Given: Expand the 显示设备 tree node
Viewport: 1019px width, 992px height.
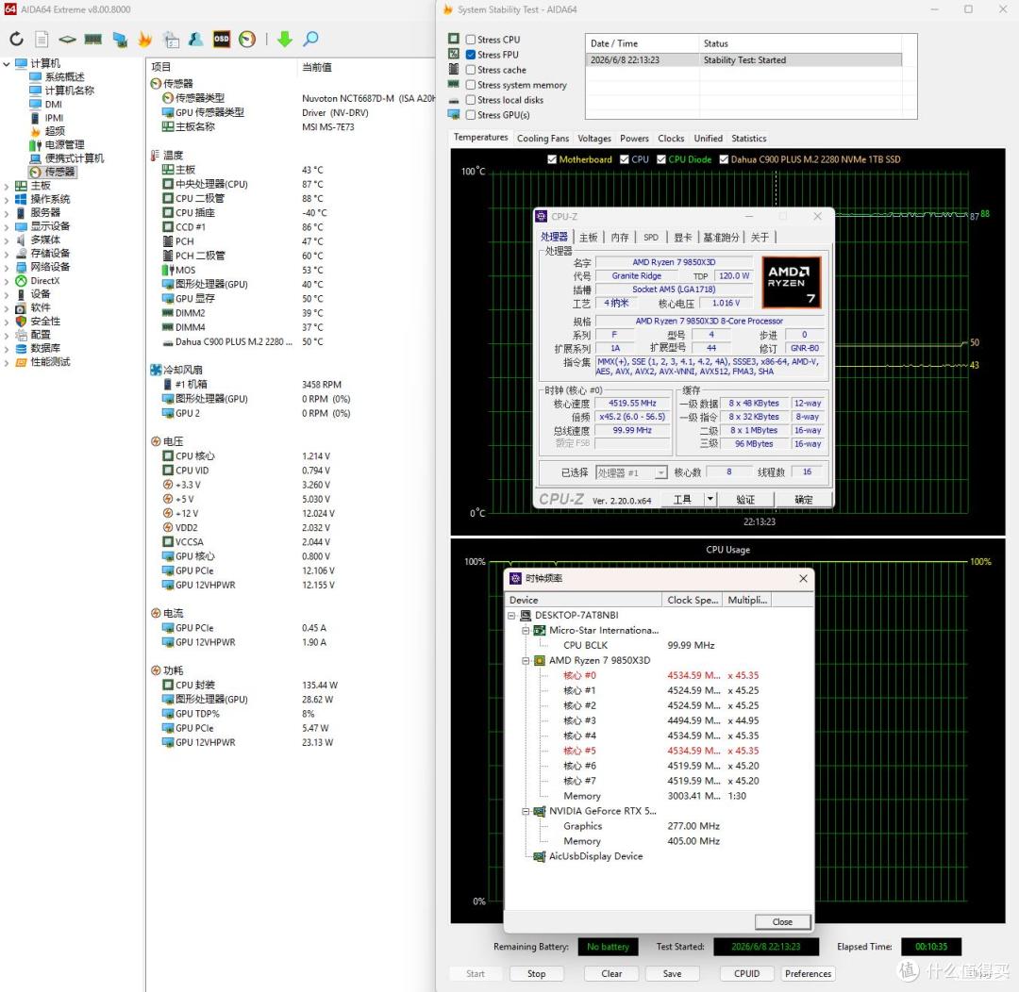Looking at the screenshot, I should pos(7,226).
